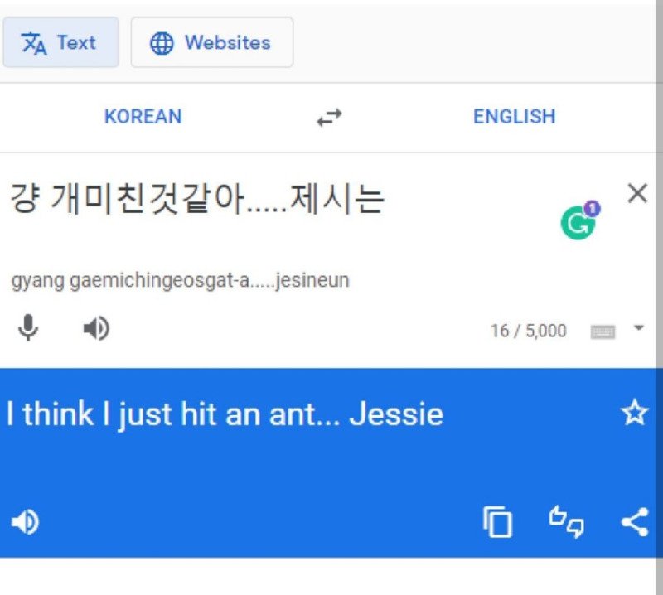Click the microphone voice input icon

28,327
